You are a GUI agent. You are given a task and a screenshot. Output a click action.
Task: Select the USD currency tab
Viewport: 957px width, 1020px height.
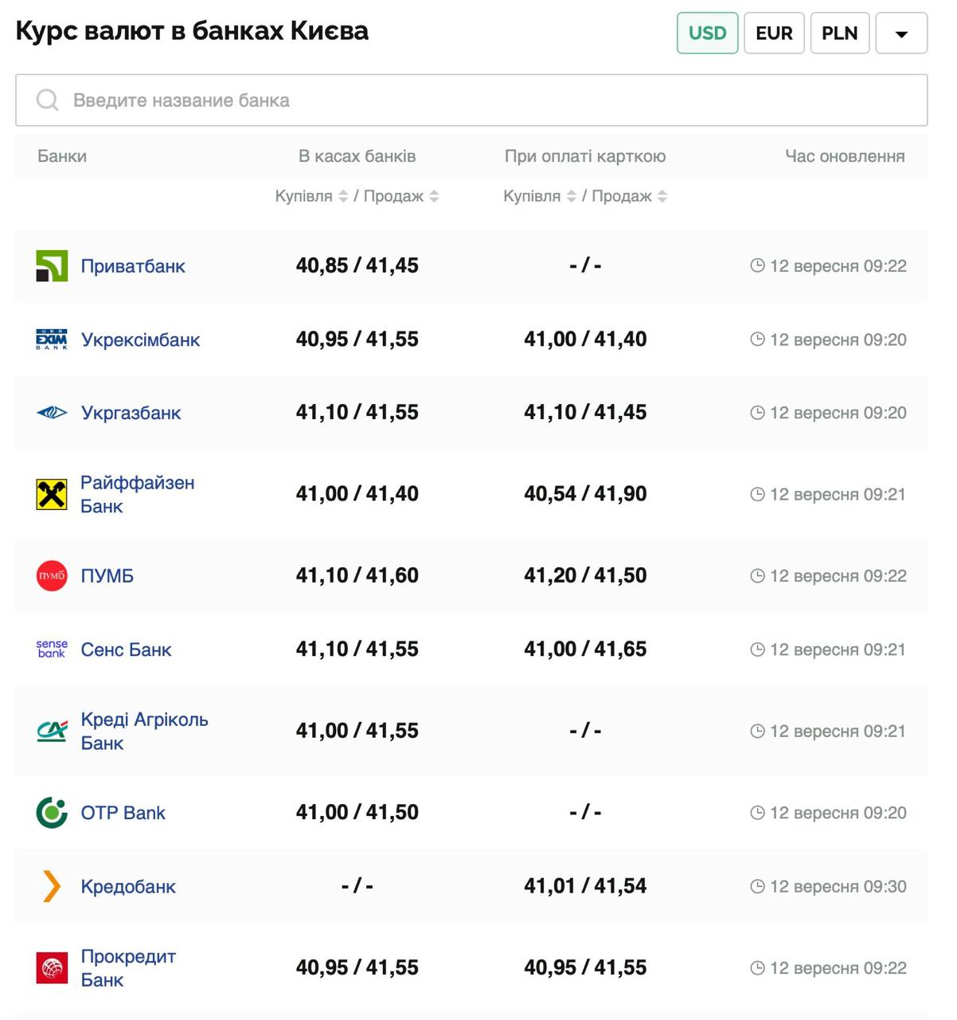pos(707,33)
